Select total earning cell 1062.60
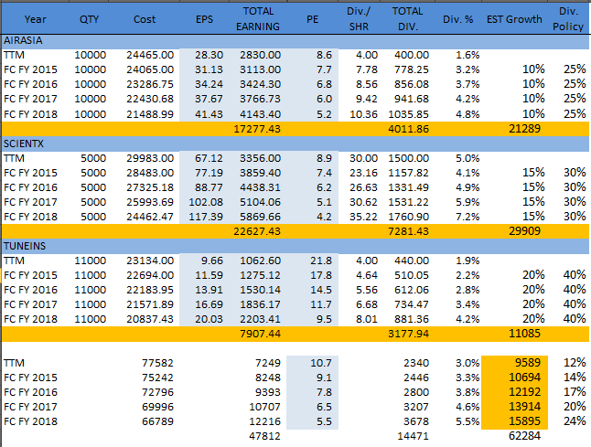 coord(260,261)
